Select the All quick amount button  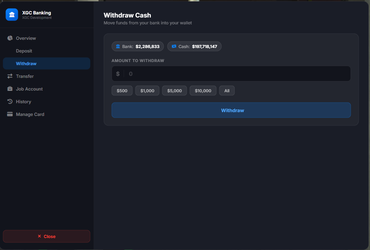(x=227, y=91)
